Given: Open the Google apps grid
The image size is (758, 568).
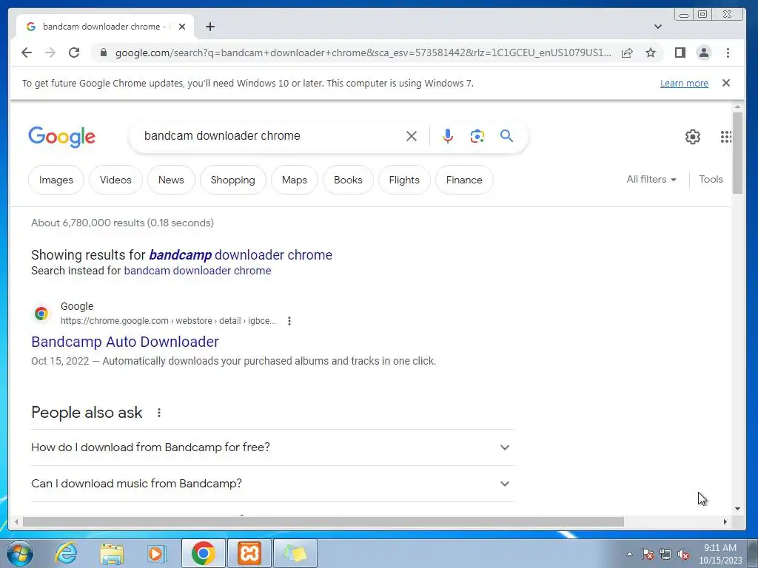Looking at the screenshot, I should click(x=725, y=137).
